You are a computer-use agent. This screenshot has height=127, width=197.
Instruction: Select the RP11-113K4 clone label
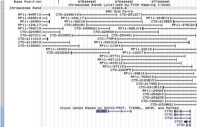110,46
